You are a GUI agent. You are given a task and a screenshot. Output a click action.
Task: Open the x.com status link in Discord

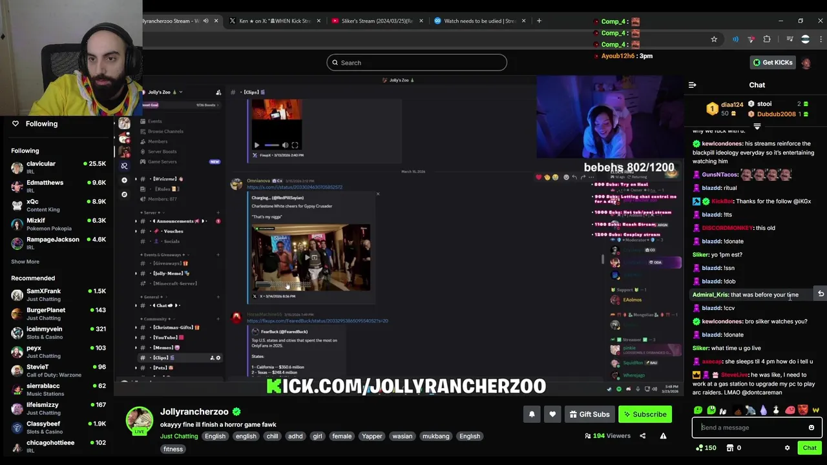point(295,187)
